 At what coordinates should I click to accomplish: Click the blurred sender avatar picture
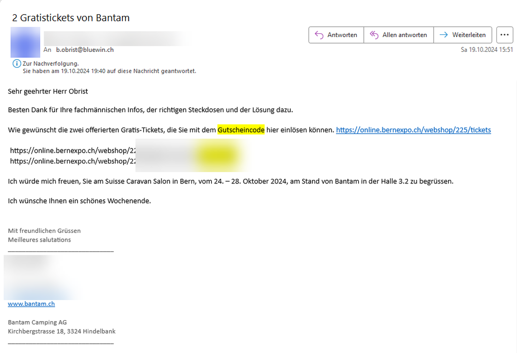tap(25, 42)
